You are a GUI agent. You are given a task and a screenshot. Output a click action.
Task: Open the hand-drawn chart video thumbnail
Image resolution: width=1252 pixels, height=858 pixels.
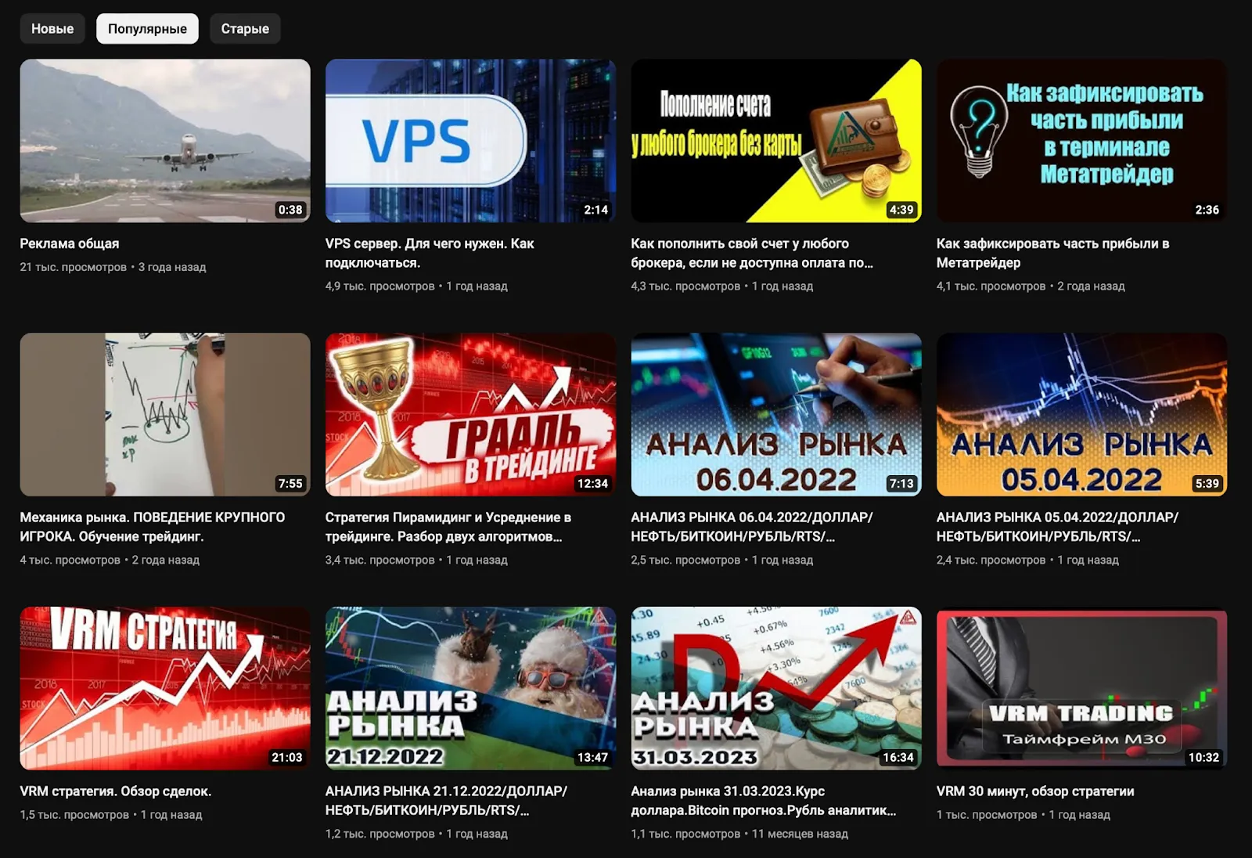pos(165,415)
